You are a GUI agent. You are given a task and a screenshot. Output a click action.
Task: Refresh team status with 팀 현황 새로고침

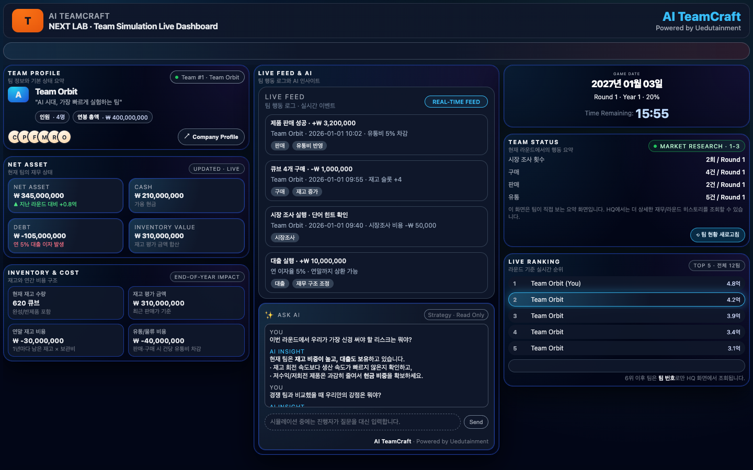[x=717, y=235]
